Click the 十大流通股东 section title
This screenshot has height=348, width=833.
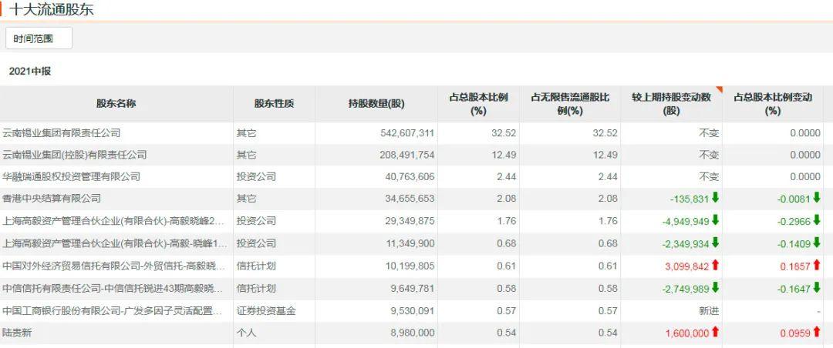click(52, 9)
